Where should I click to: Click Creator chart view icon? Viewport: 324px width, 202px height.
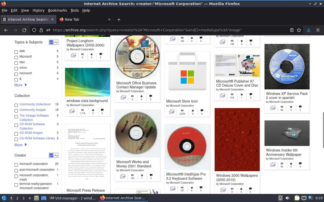click(x=51, y=155)
